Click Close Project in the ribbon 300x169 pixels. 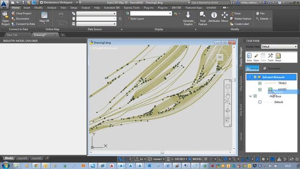point(22,14)
